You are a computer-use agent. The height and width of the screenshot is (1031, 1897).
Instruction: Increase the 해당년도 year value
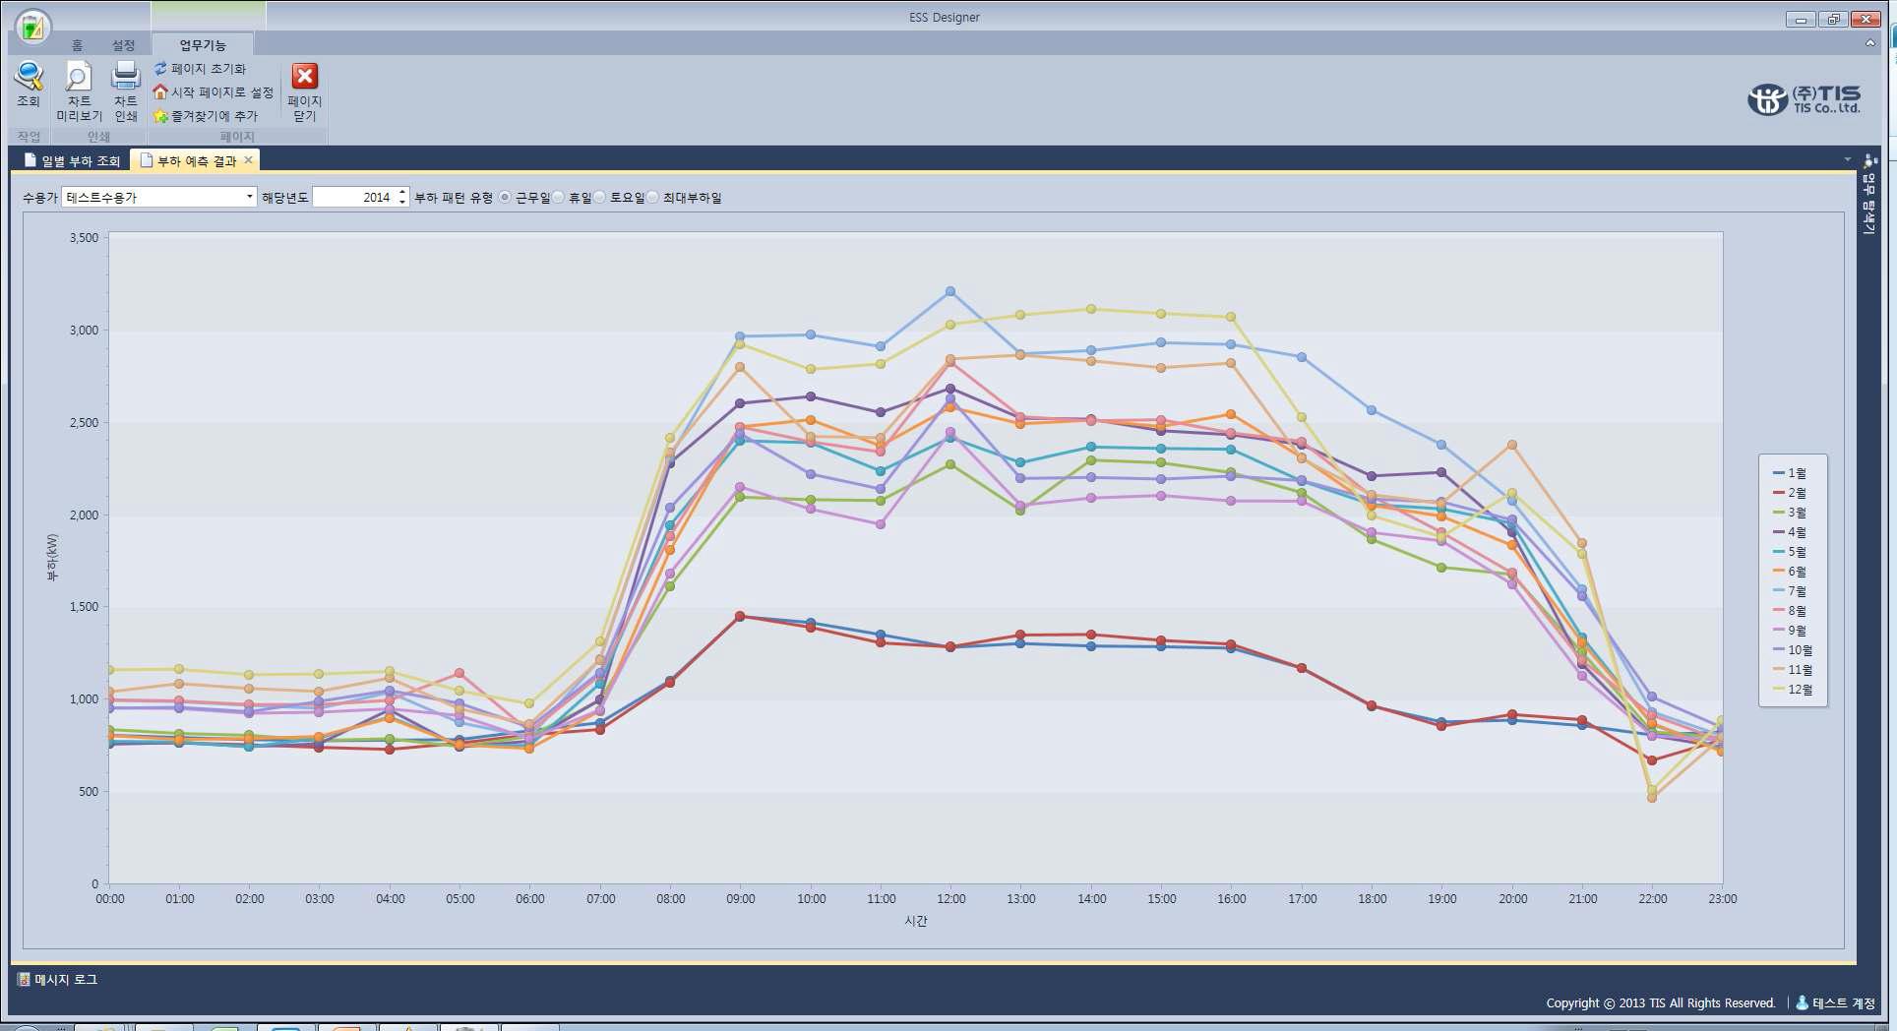click(x=402, y=193)
